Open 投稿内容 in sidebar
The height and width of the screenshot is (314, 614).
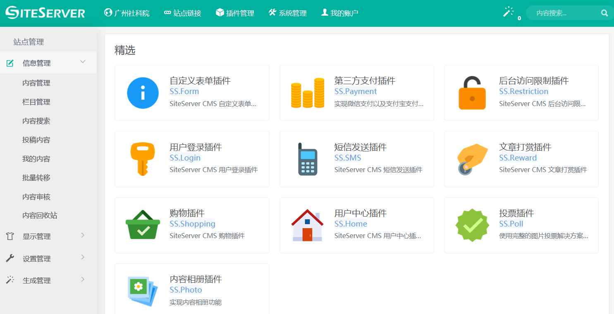tap(36, 140)
